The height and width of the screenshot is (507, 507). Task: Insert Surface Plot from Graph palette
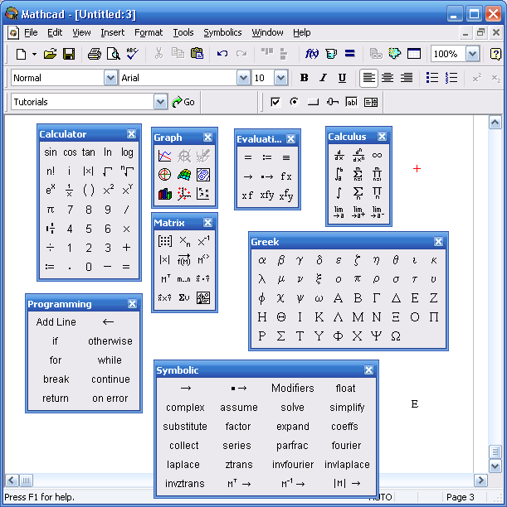(x=184, y=175)
